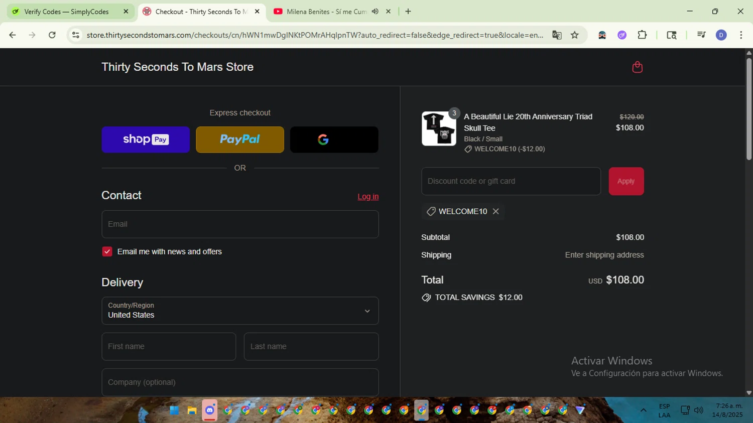
Task: Click the A Beautiful Lie Triad Skull Tee title
Action: click(x=528, y=122)
